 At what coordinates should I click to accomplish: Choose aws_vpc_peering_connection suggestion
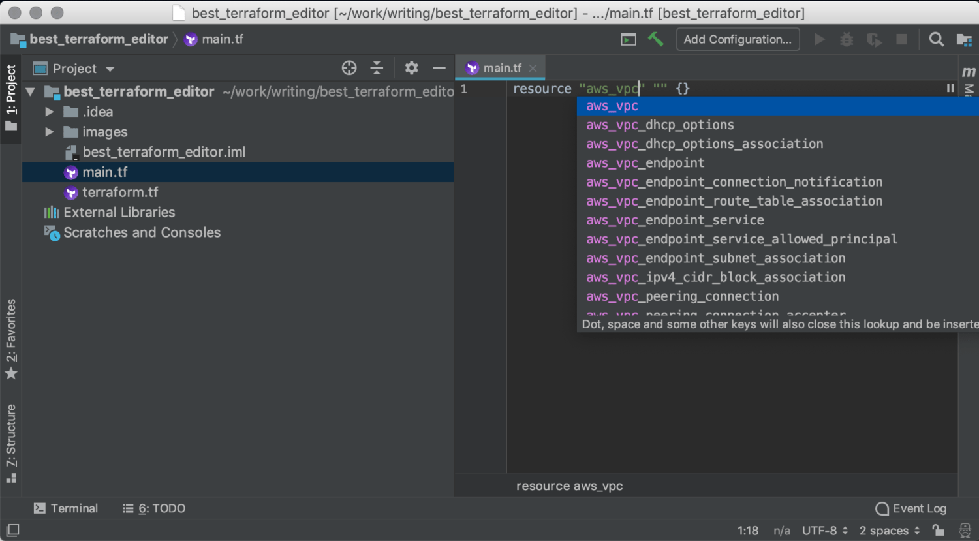tap(778, 296)
